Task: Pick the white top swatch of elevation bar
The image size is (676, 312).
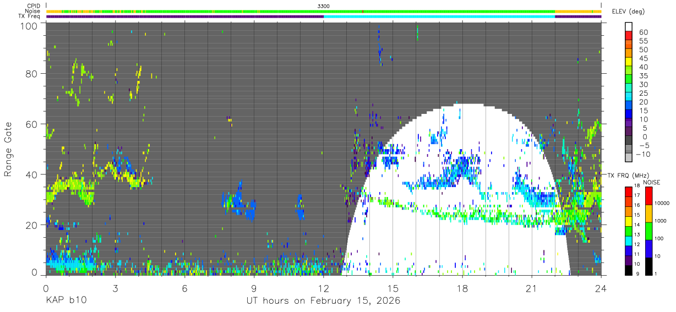Action: click(x=629, y=26)
